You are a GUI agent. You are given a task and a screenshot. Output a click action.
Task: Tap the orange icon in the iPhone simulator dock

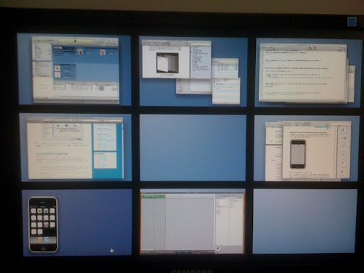coord(40,240)
